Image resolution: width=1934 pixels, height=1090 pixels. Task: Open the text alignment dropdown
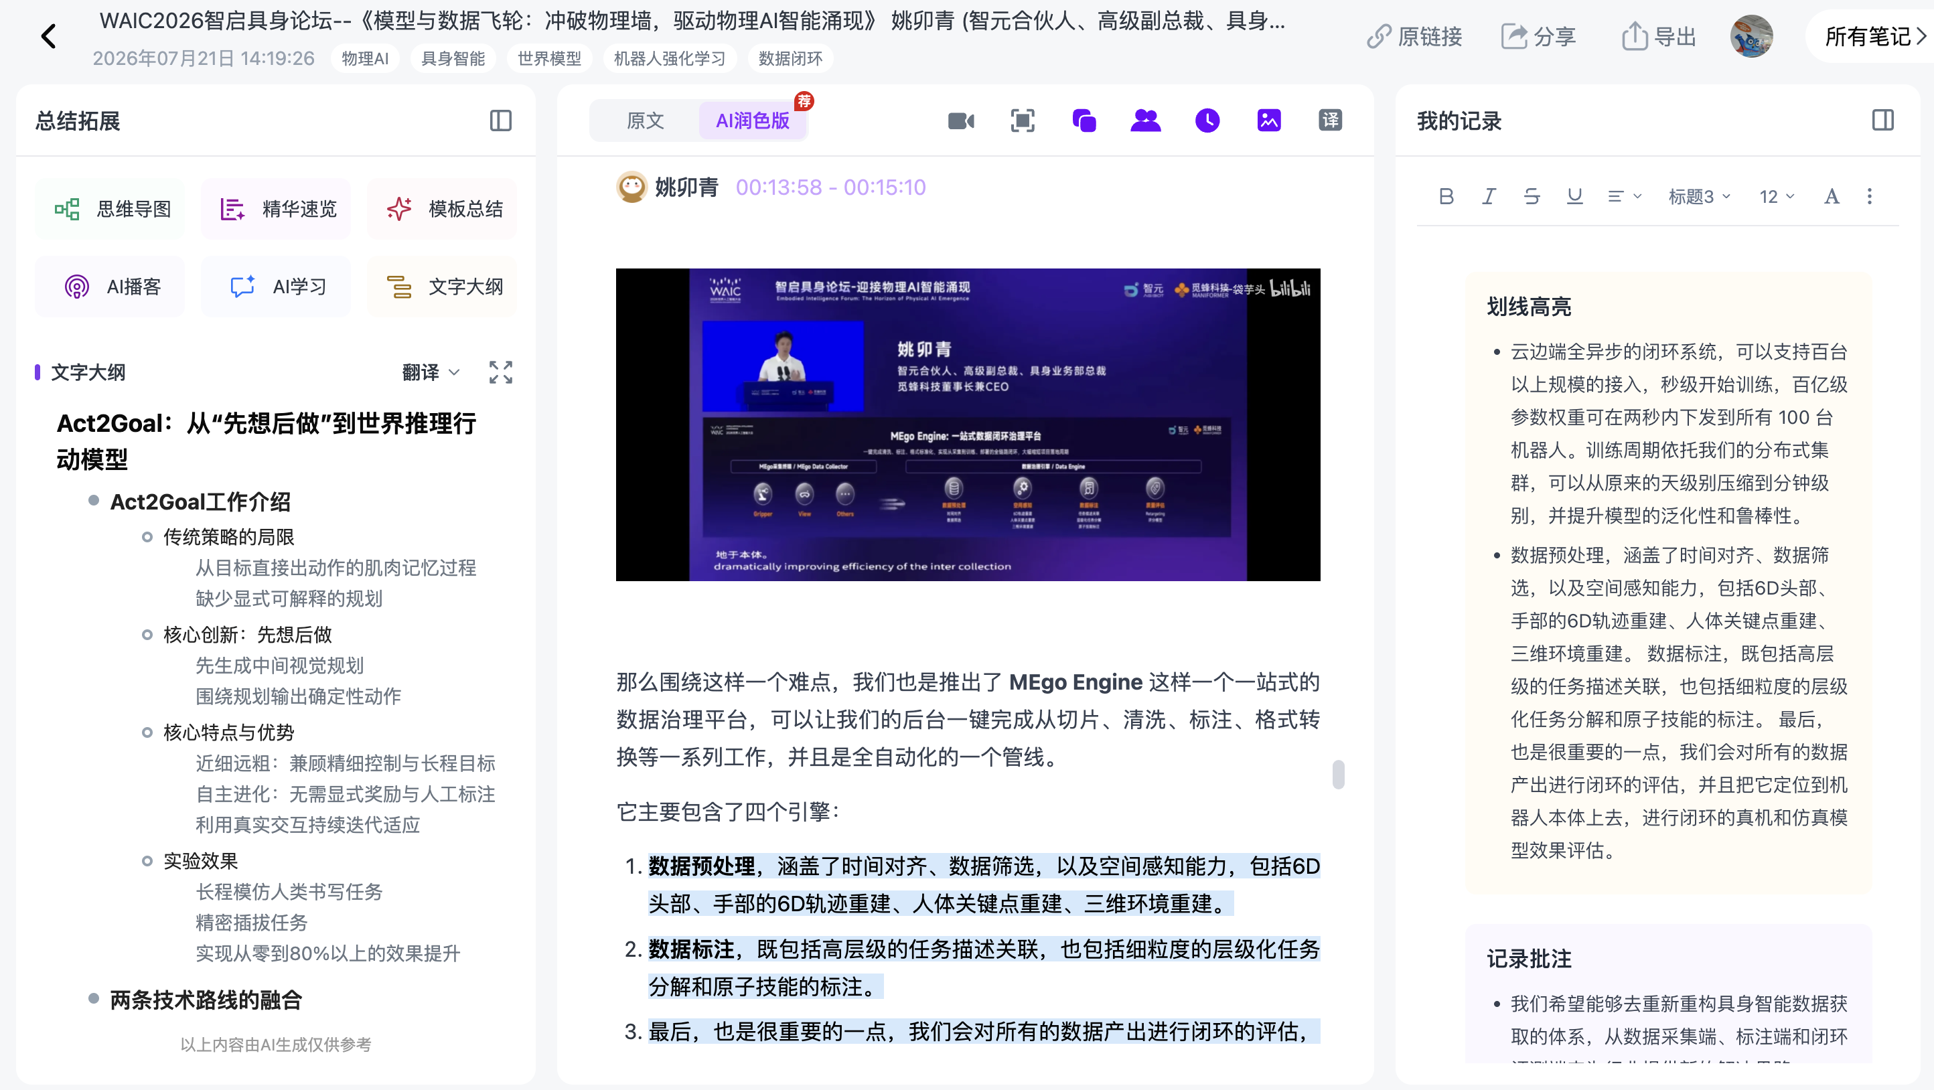point(1625,197)
